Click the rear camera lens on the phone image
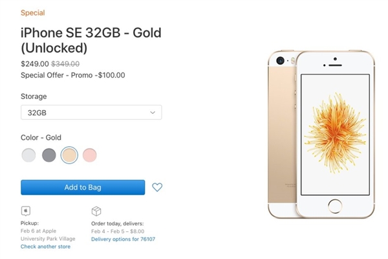Screen dimensions: 388x259 tap(280, 60)
